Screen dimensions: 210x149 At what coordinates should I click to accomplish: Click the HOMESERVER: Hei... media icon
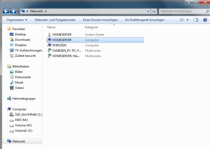pos(49,56)
